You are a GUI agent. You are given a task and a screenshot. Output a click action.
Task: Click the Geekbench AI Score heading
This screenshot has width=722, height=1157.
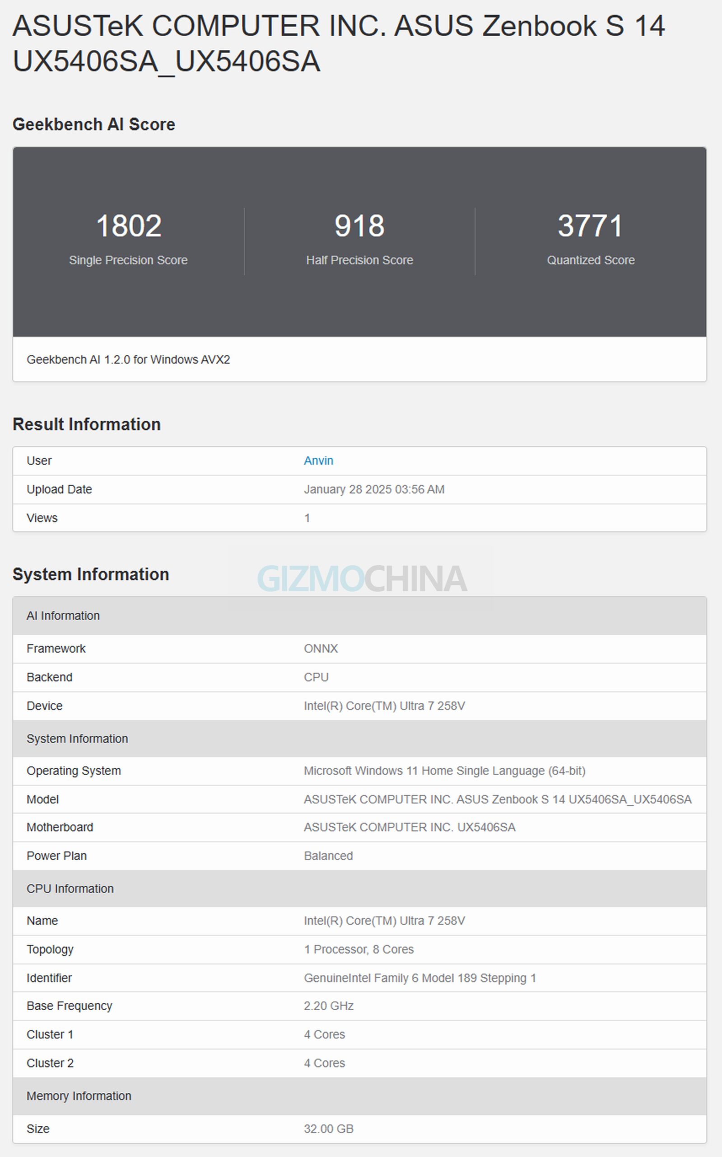(93, 124)
